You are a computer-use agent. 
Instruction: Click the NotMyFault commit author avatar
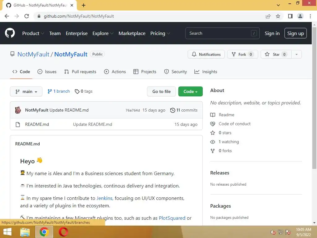(x=18, y=110)
